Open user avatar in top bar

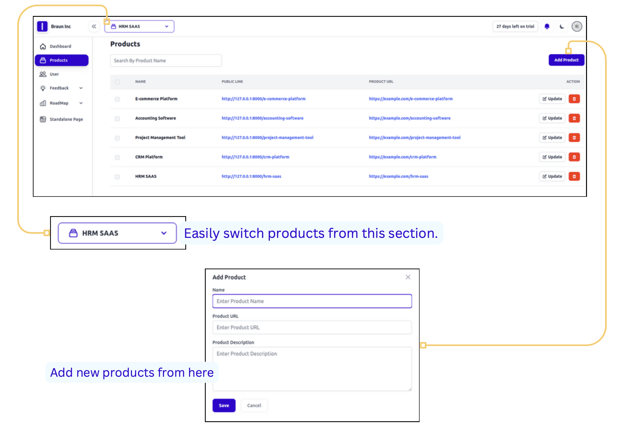[x=577, y=26]
